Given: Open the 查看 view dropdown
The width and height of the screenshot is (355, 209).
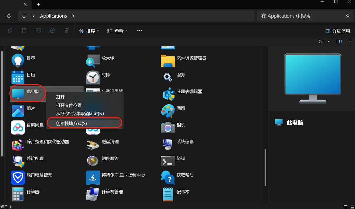Looking at the screenshot, I should pyautogui.click(x=117, y=31).
